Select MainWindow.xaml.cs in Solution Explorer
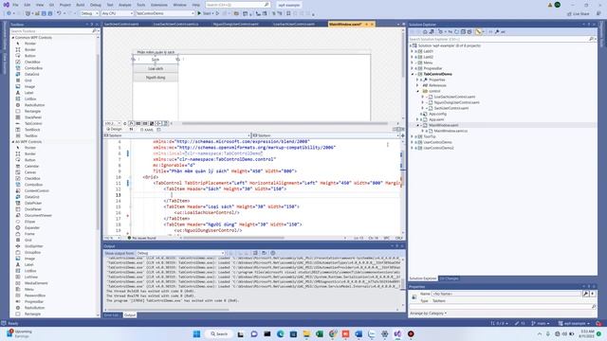607x341 pixels. 451,131
